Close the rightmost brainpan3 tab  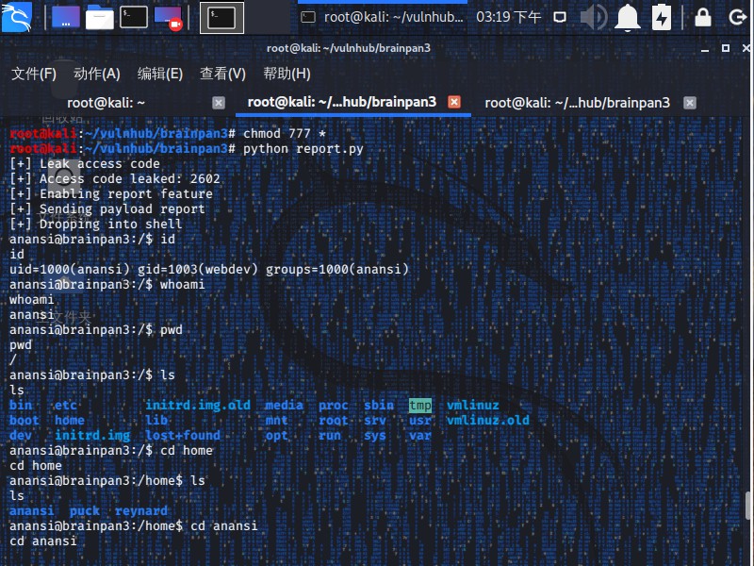tap(690, 103)
